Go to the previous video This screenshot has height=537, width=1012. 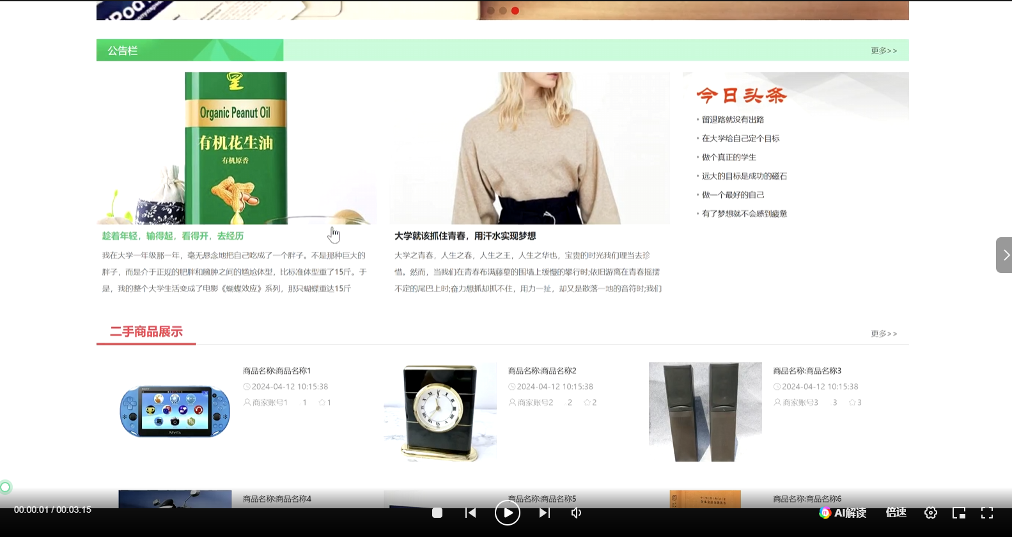471,513
